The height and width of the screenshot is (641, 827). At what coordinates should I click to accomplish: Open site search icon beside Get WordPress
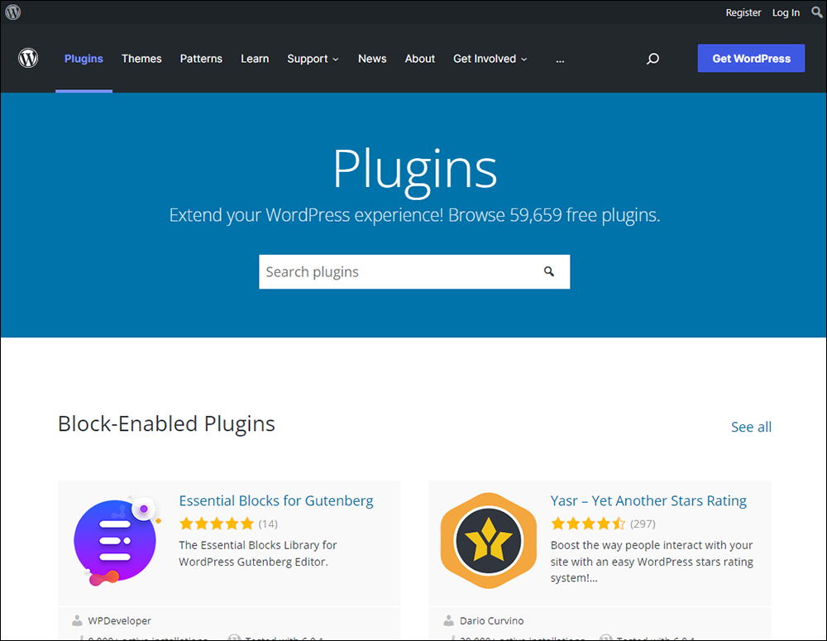click(653, 59)
